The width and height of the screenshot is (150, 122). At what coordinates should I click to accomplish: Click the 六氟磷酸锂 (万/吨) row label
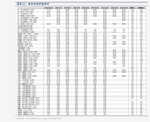[x=24, y=48]
